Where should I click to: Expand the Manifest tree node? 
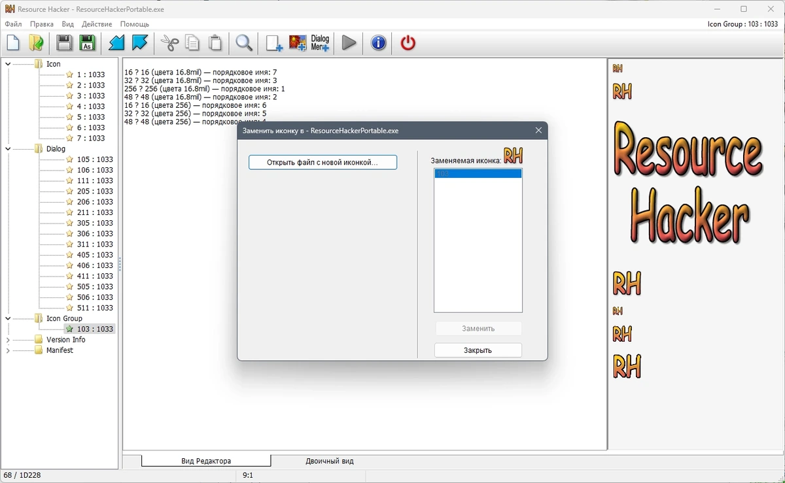click(x=8, y=350)
